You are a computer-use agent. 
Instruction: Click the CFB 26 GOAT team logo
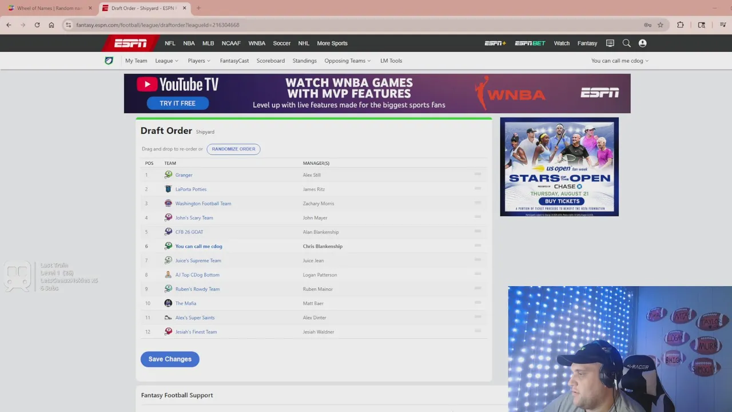click(x=168, y=232)
